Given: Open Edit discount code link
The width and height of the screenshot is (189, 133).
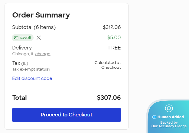Looking at the screenshot, I should point(32,78).
